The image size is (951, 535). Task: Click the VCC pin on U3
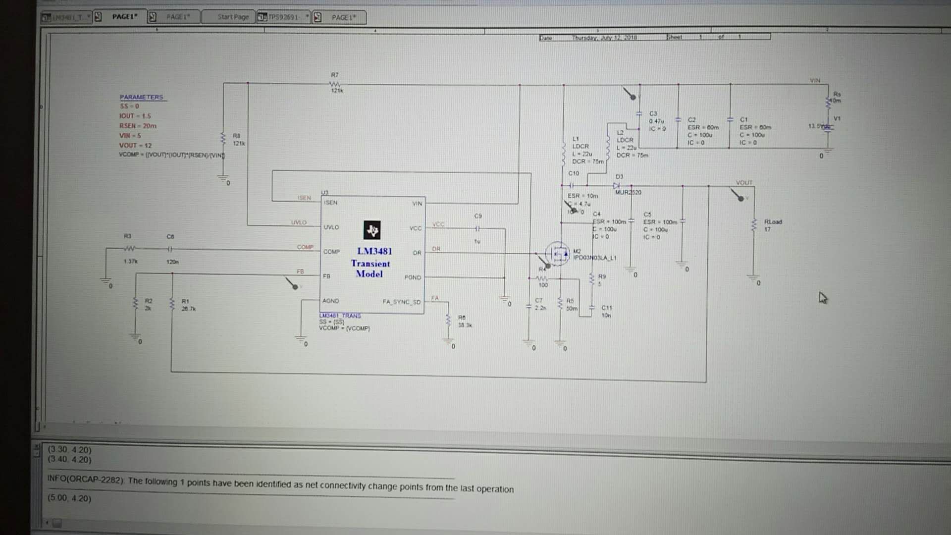416,228
